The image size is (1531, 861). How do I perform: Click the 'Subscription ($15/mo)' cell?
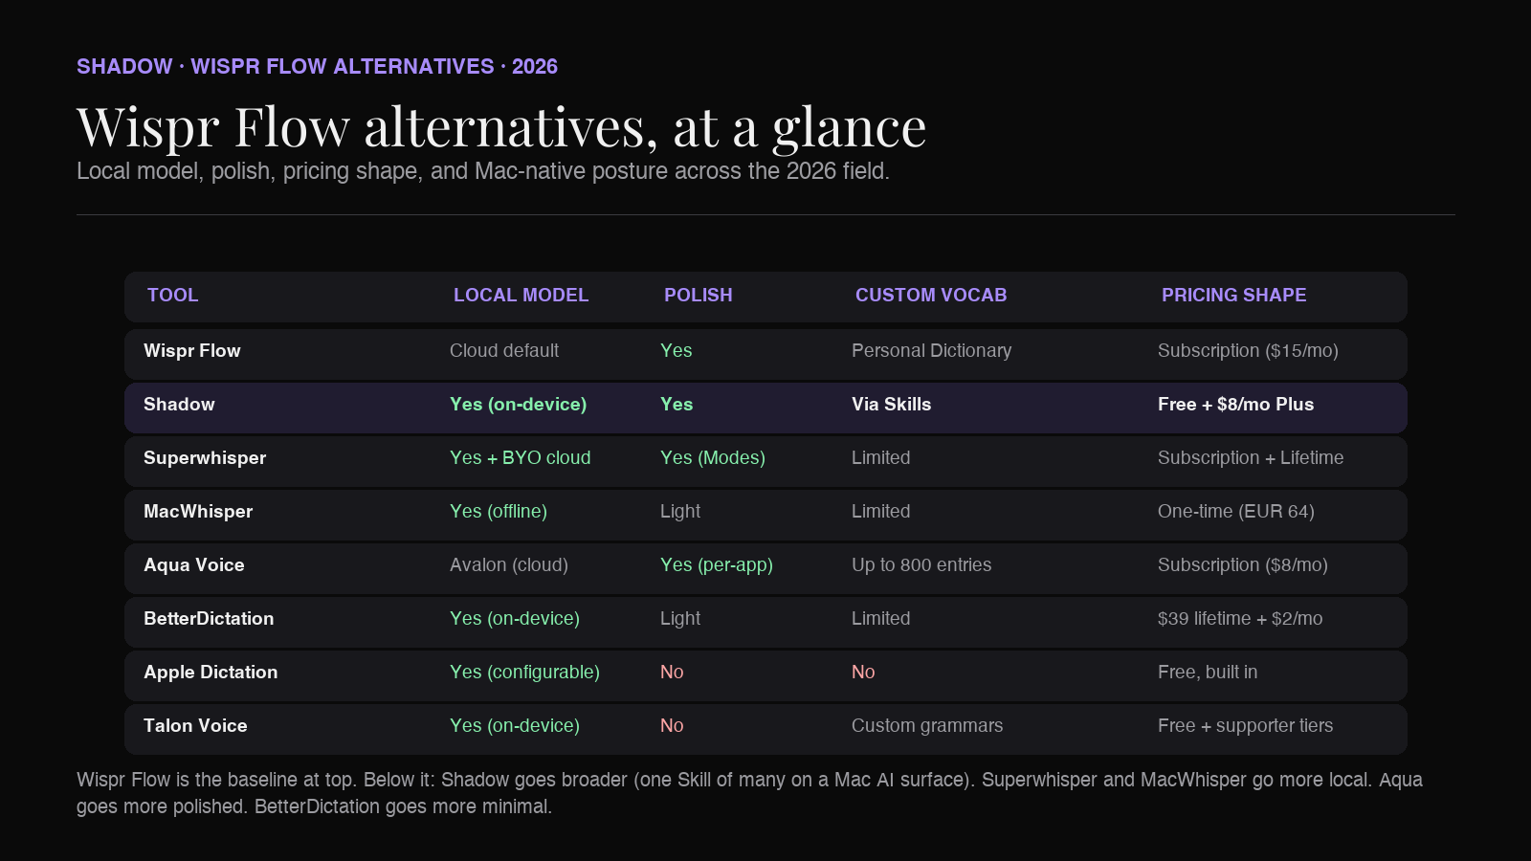(x=1248, y=351)
